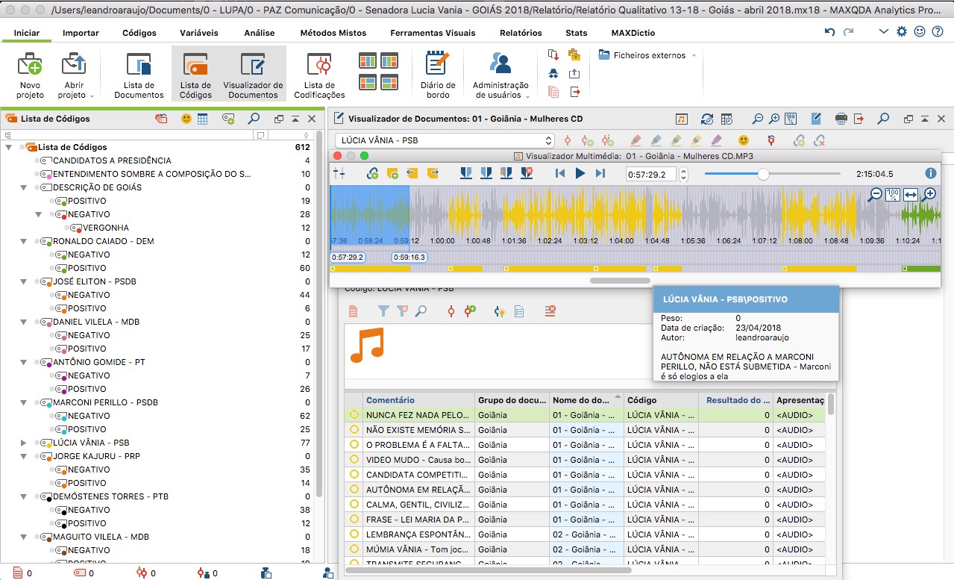The height and width of the screenshot is (580, 954).
Task: Click the zoom-in magnifier on the waveform
Action: click(x=929, y=194)
